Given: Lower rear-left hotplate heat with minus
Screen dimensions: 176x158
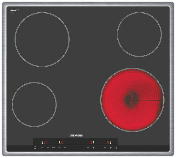Looking at the screenshot, I should point(59,148).
